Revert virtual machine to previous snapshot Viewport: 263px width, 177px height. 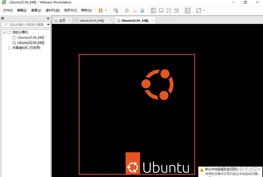(x=135, y=11)
